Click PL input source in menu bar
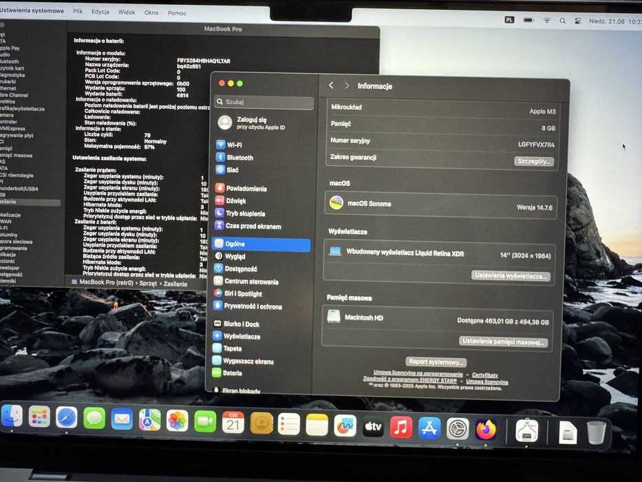The height and width of the screenshot is (482, 642). coord(509,20)
